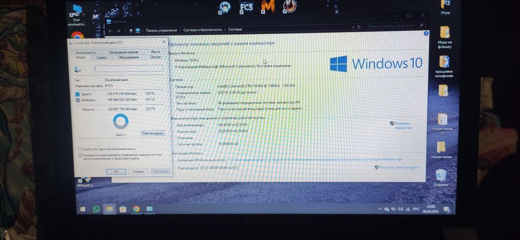Open the Этот компьютер desktop icon
The height and width of the screenshot is (240, 520).
click(x=77, y=15)
